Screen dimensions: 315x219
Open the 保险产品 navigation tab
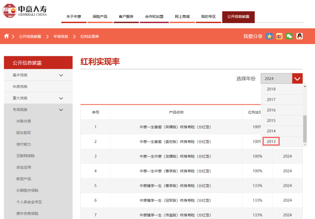click(100, 17)
